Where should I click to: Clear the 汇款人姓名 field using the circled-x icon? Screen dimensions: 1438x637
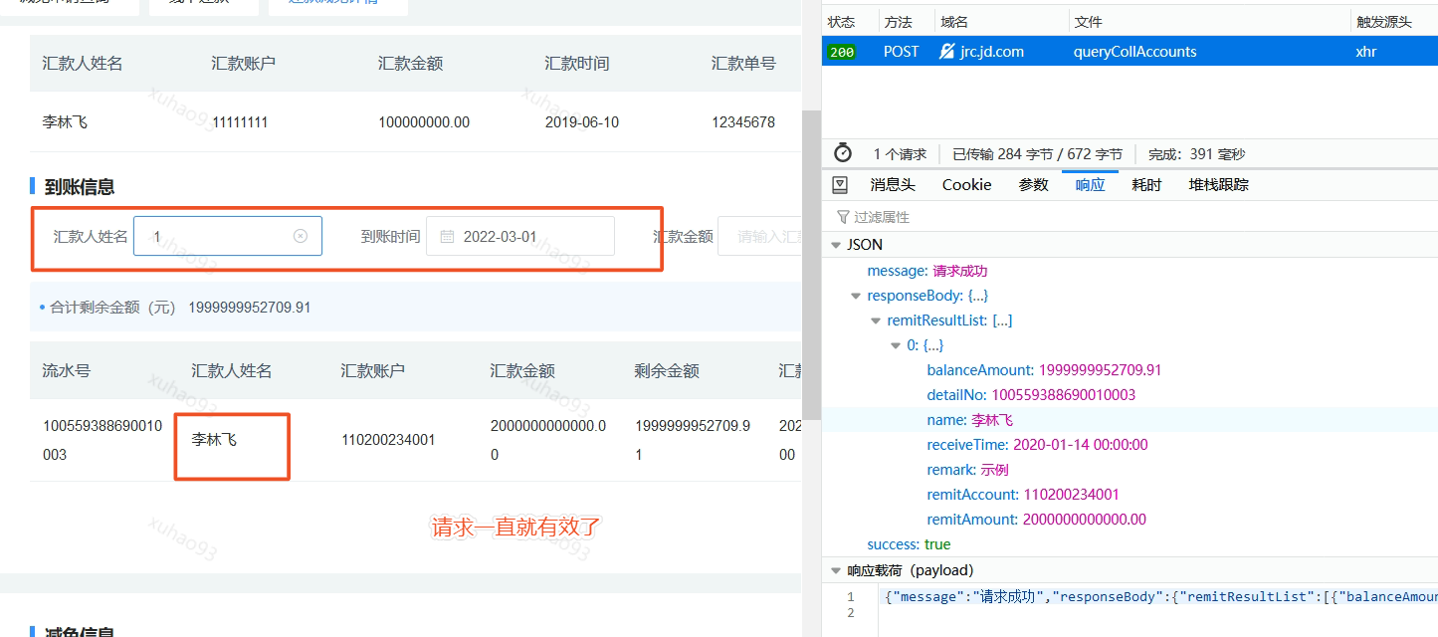point(301,235)
